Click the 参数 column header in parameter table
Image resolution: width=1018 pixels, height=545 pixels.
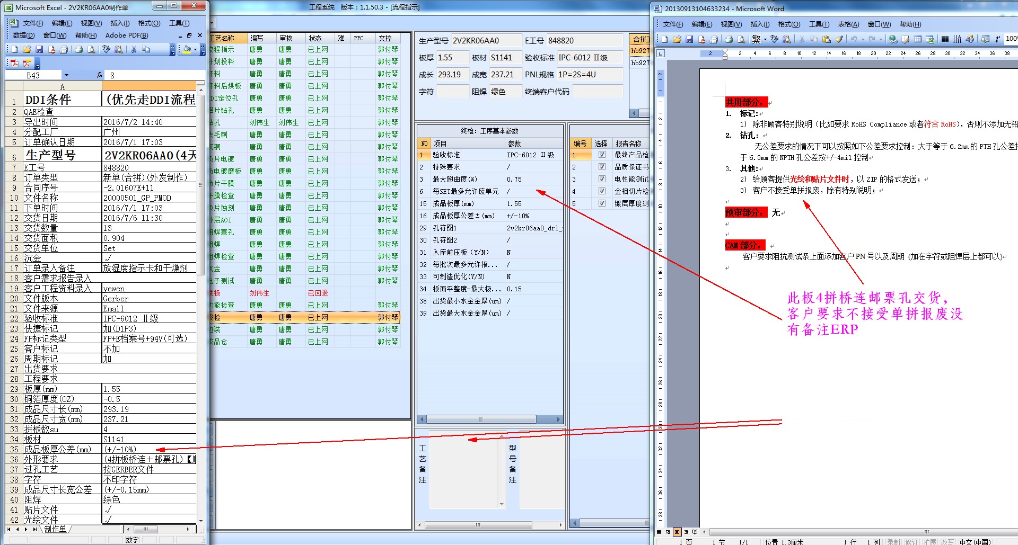533,144
